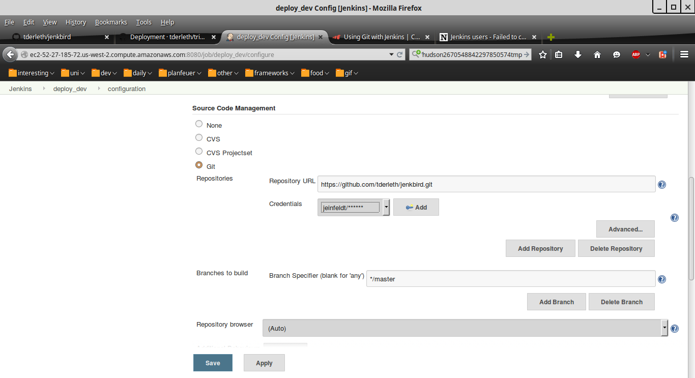Click help icon beside Repository URL
Viewport: 695px width, 378px height.
pos(662,185)
